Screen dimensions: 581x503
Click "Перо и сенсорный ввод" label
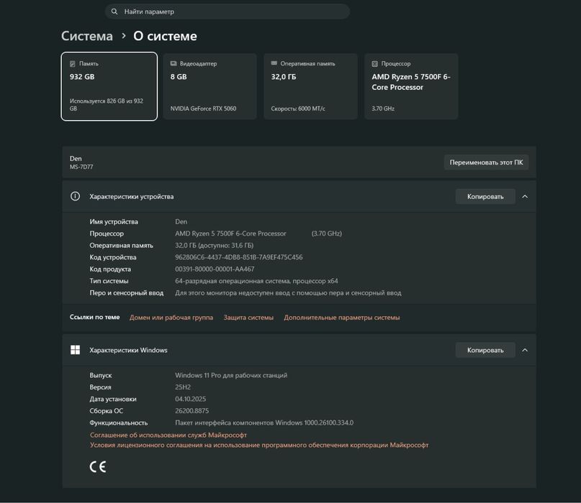(127, 292)
